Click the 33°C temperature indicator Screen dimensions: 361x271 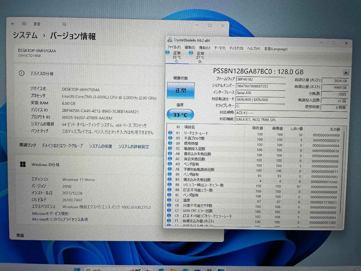click(x=181, y=114)
